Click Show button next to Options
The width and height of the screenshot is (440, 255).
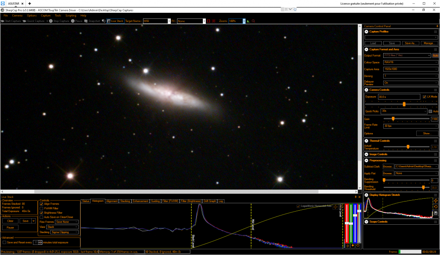point(427,133)
